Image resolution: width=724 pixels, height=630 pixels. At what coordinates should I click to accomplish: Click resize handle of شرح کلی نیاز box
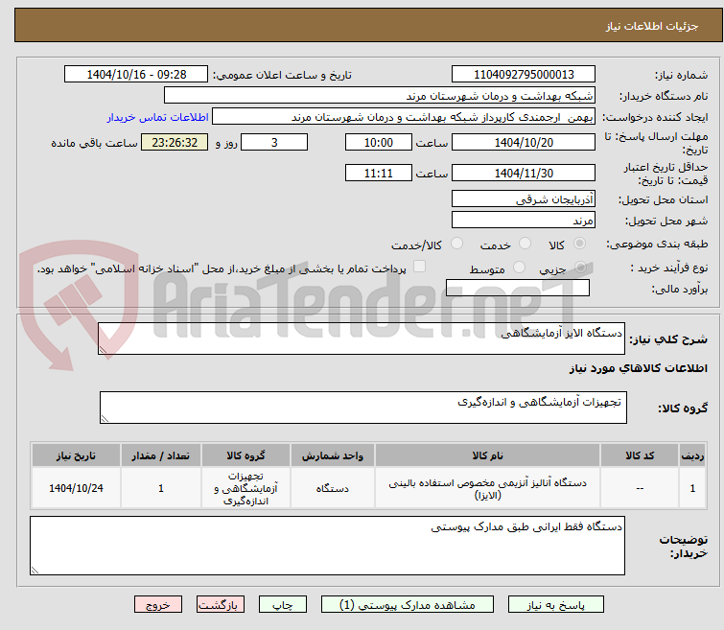pos(103,350)
